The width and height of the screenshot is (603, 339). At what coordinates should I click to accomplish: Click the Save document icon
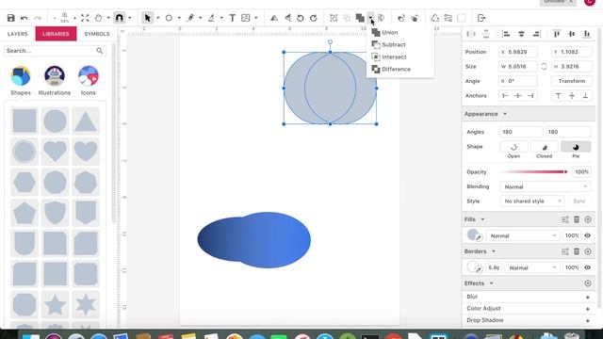10,18
